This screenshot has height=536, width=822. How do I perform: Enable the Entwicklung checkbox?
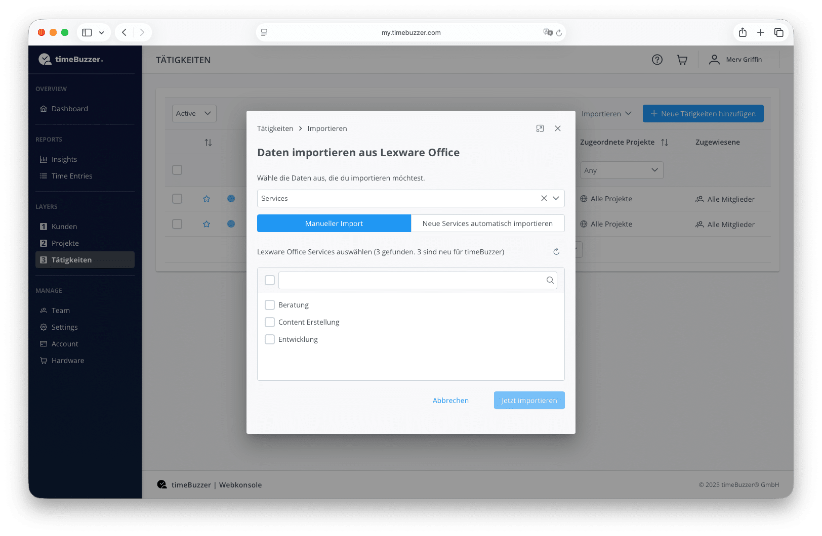[270, 339]
